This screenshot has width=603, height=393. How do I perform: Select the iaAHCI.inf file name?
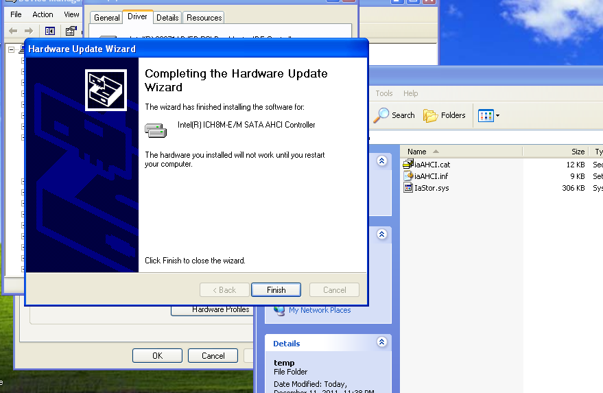[431, 176]
